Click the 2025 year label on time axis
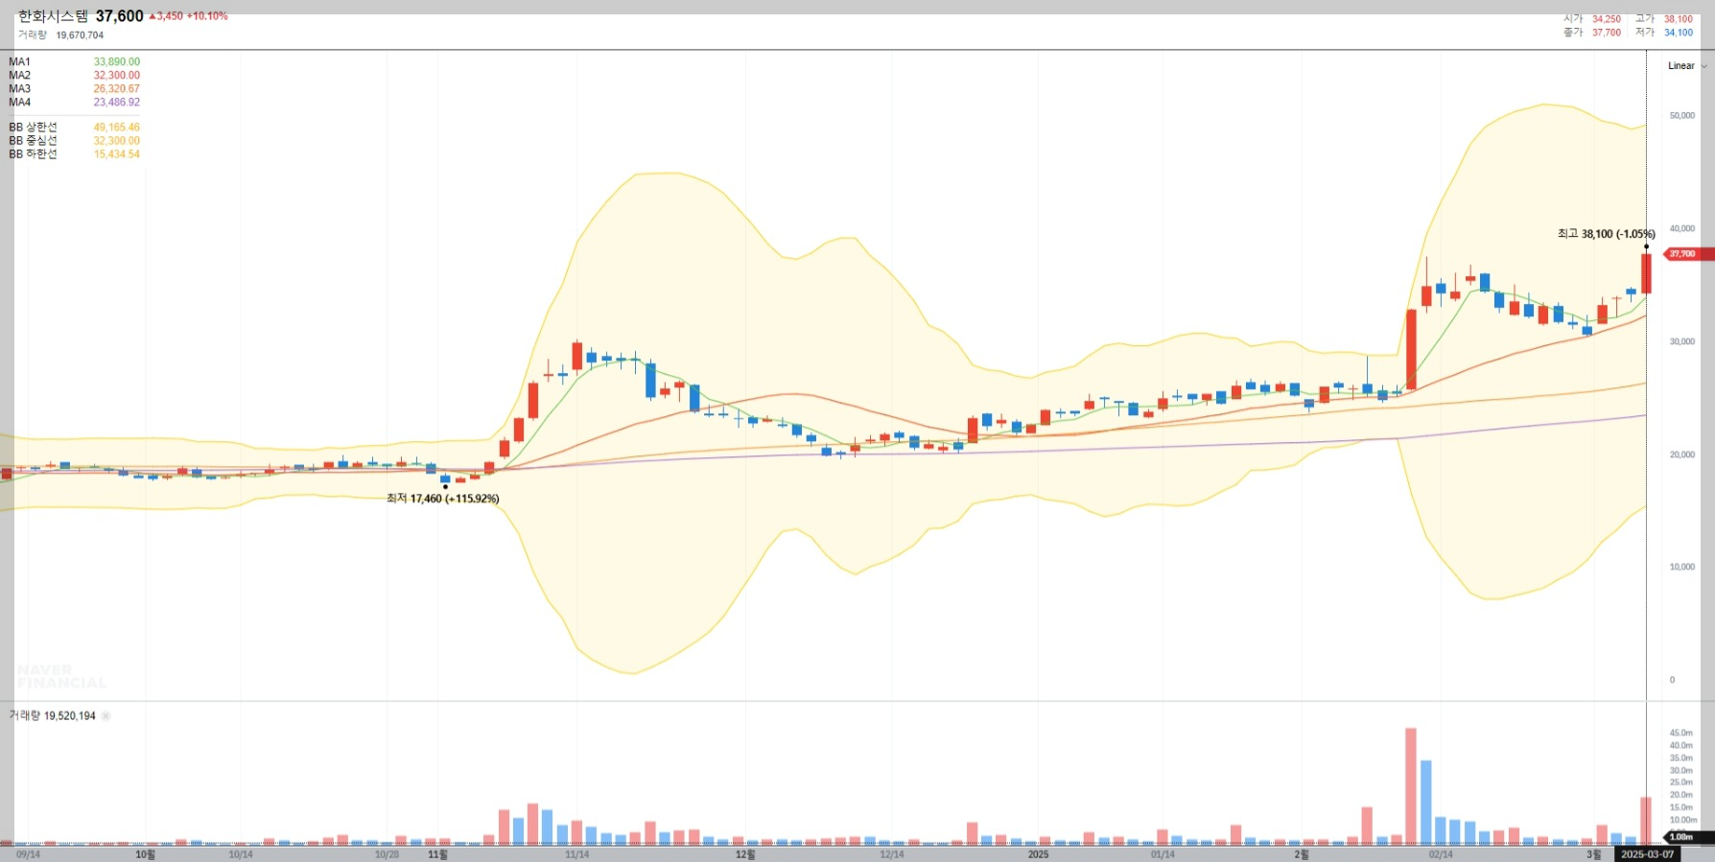 coord(1039,854)
